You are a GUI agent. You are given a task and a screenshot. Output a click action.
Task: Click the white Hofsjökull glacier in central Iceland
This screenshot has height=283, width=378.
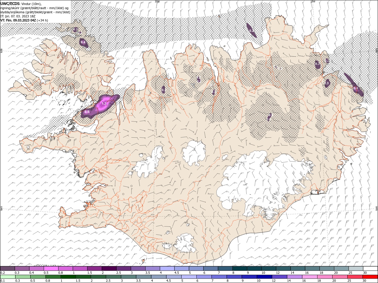194,153
